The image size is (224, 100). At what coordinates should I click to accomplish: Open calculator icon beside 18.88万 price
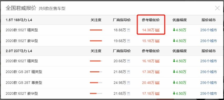point(129,30)
